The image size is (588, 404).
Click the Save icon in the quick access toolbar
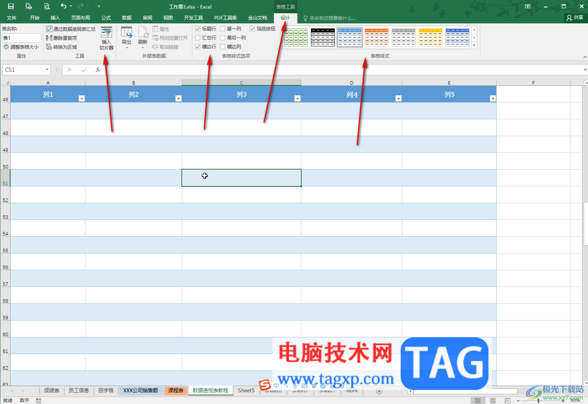pyautogui.click(x=11, y=6)
